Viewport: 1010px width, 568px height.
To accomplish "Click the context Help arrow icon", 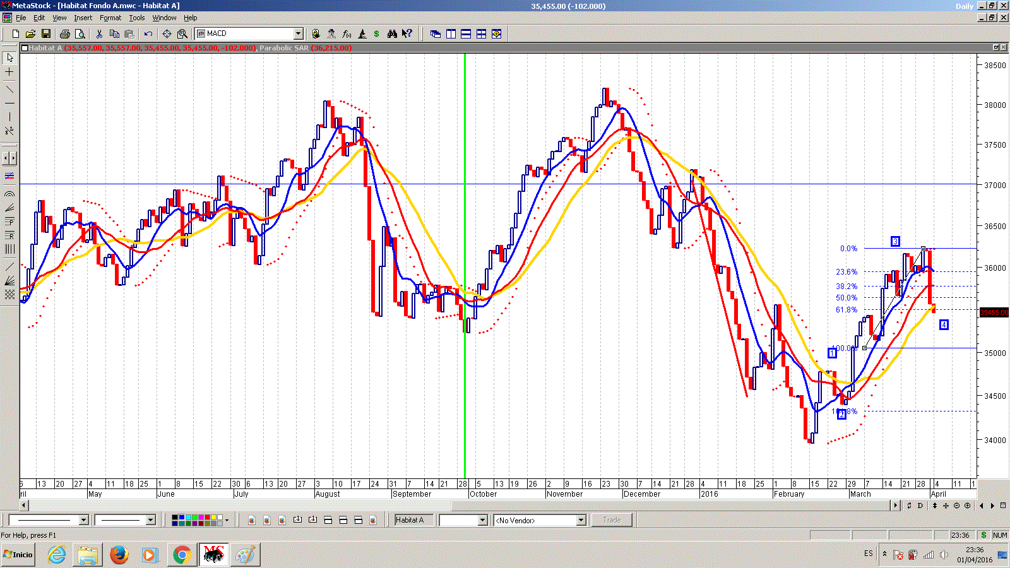I will tap(407, 33).
